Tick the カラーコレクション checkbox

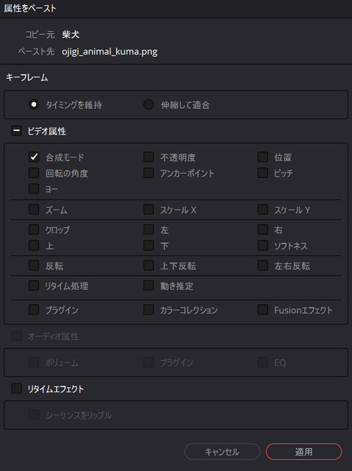pos(149,310)
